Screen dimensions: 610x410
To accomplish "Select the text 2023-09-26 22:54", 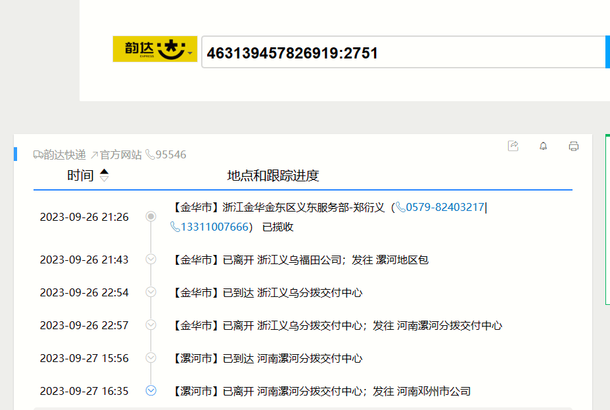I will tap(84, 292).
